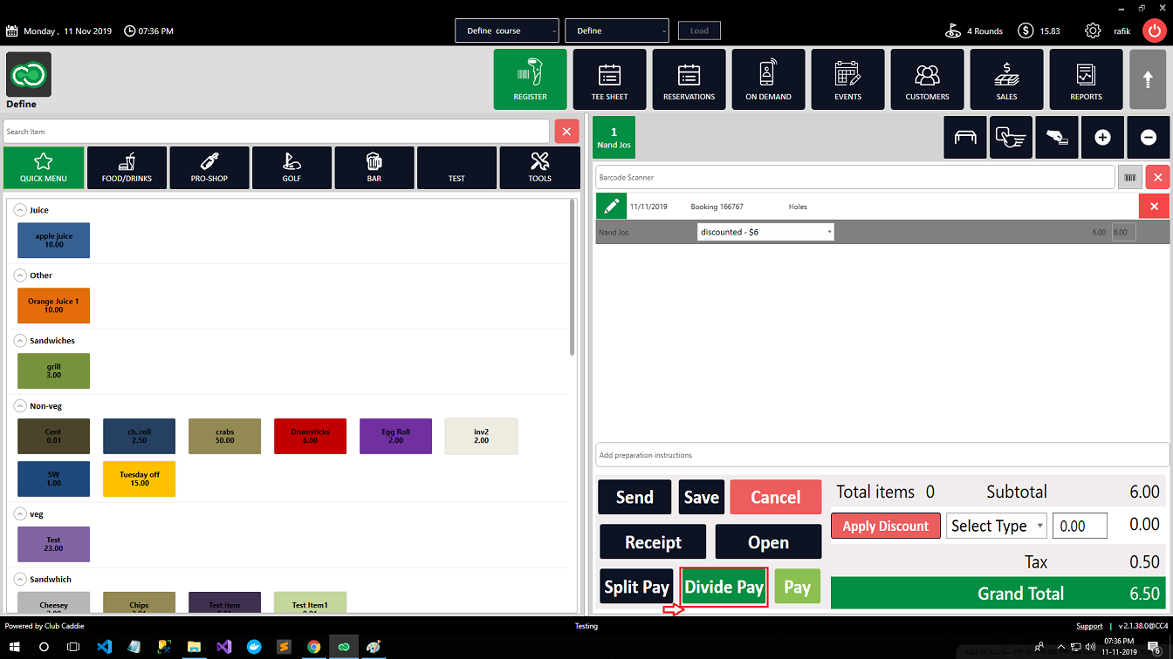Select the Food/Drinks category tab
Viewport: 1173px width, 659px height.
point(127,167)
